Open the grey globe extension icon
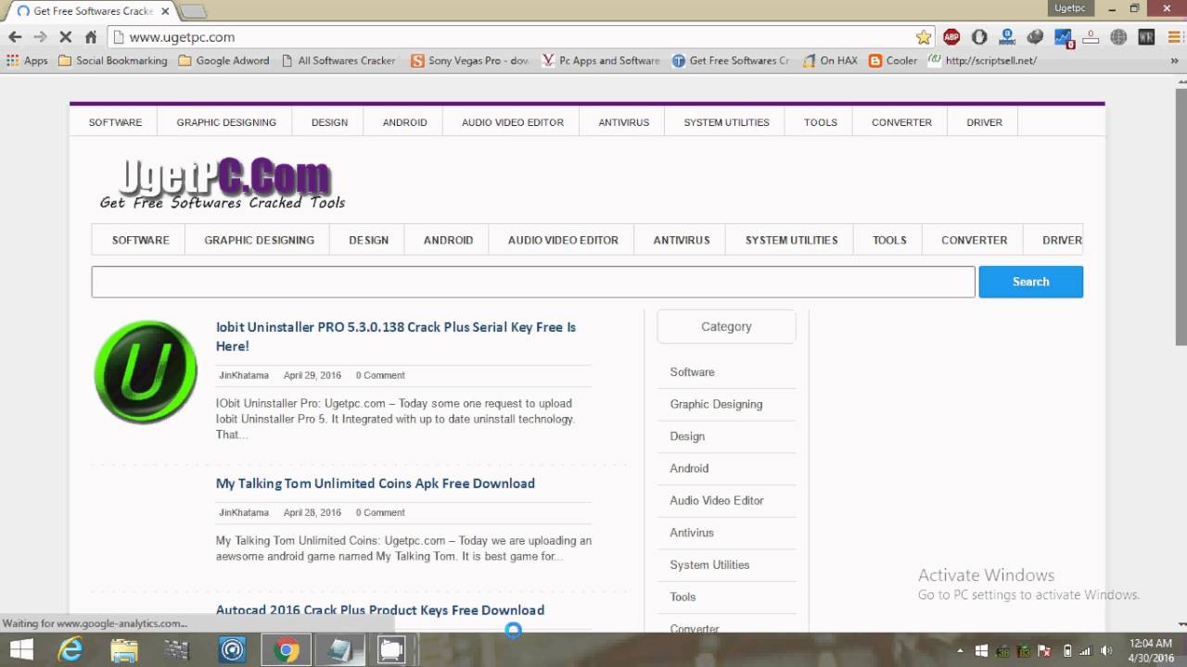Screen dimensions: 1187x667 (1118, 37)
